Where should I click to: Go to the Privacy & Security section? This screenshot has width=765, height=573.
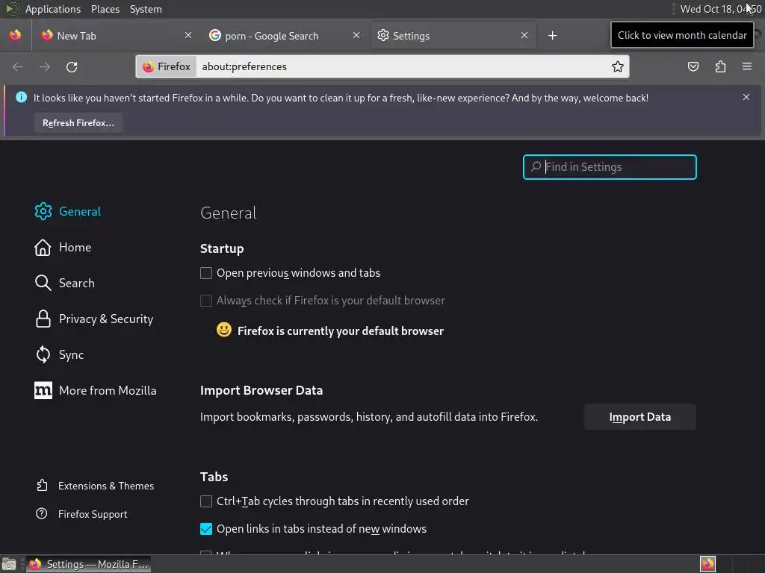[x=105, y=319]
